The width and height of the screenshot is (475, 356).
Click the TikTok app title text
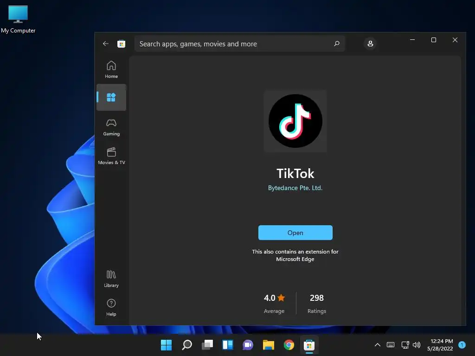coord(295,173)
